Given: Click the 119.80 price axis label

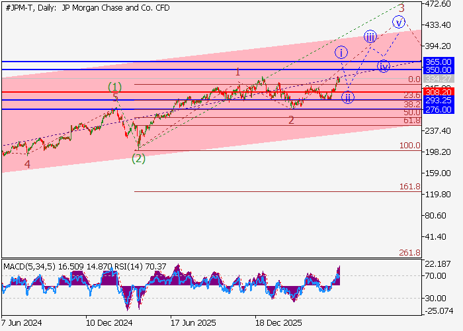Looking at the screenshot, I should [438, 195].
